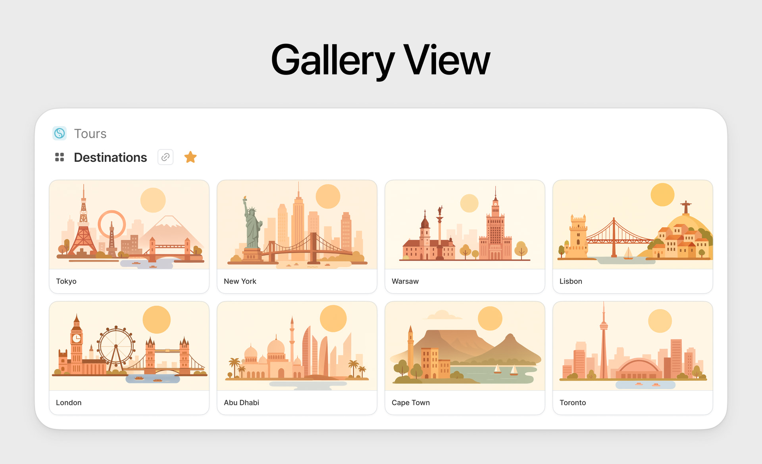Click the Tokyo card label
Screen dimensions: 762x464
[66, 281]
